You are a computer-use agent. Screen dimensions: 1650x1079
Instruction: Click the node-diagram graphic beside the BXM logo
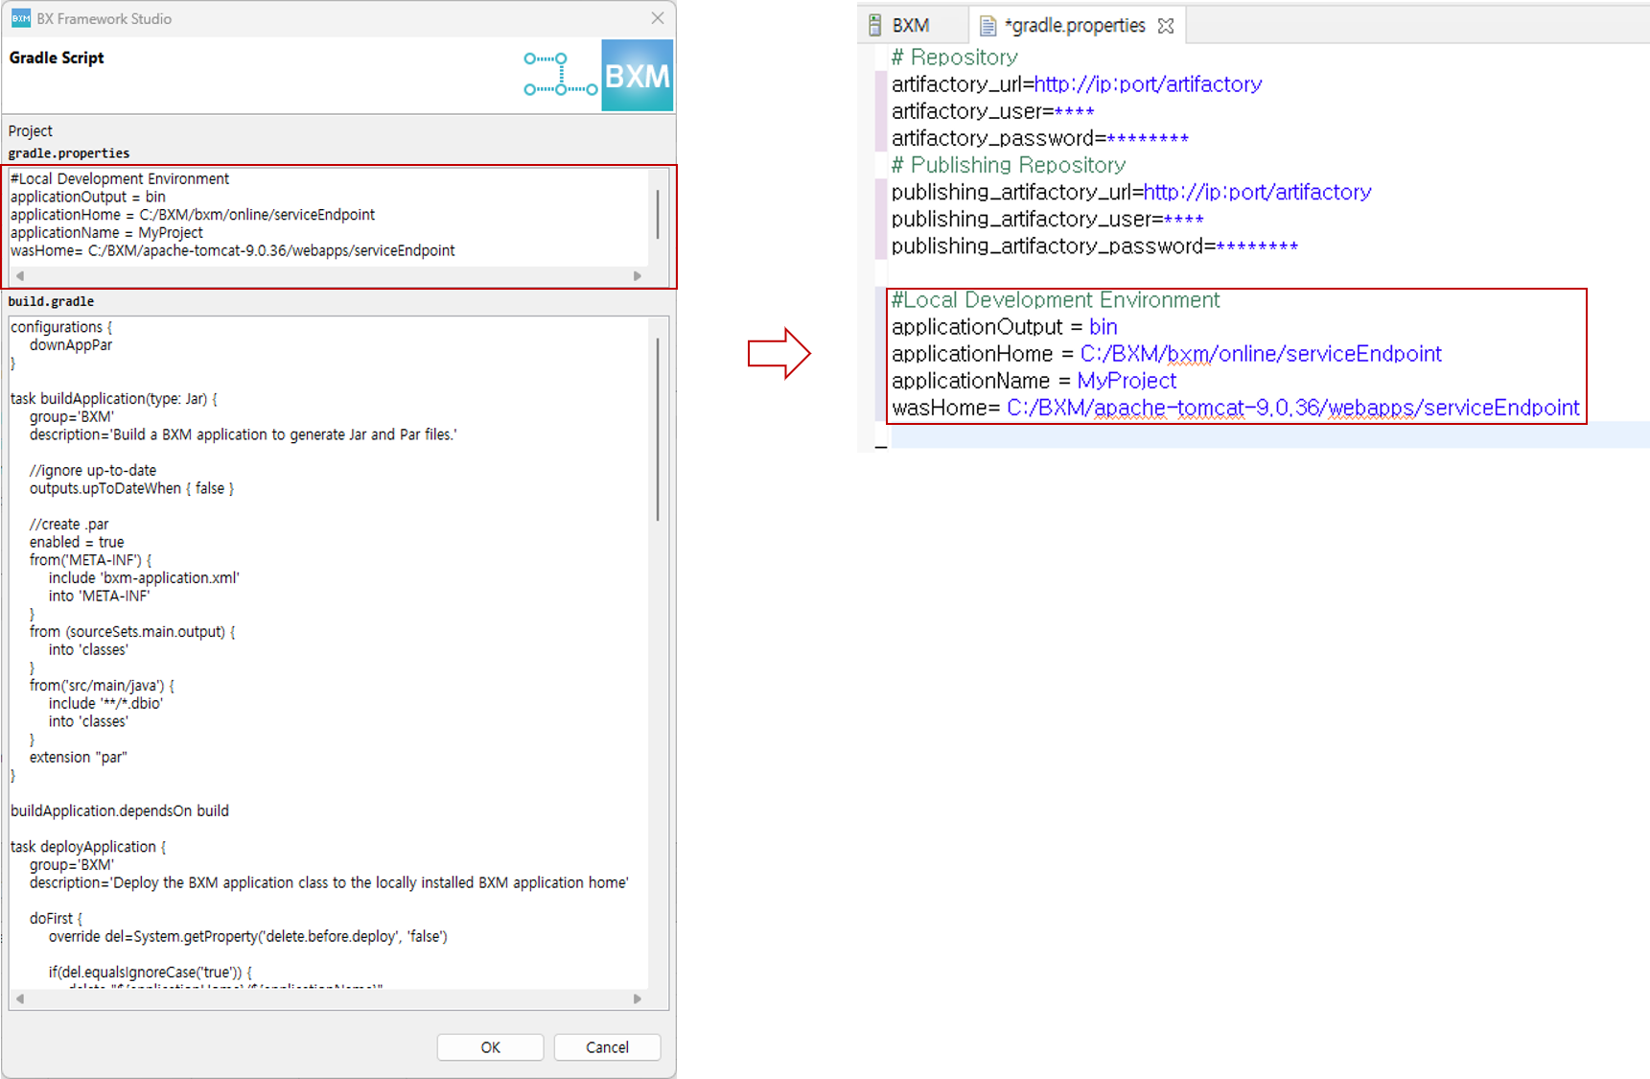[560, 74]
